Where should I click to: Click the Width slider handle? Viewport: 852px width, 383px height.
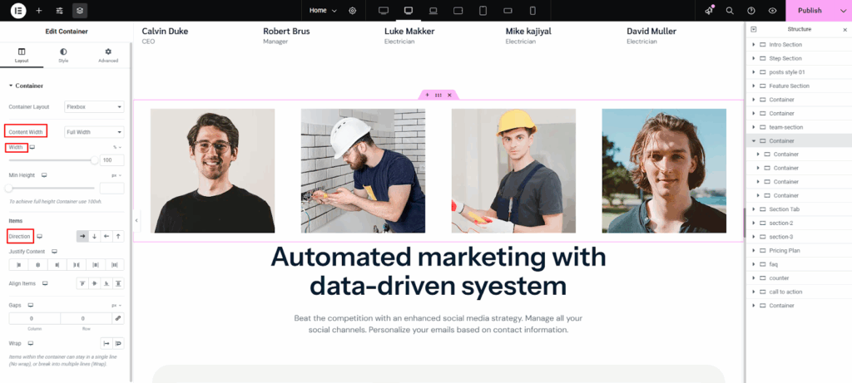pyautogui.click(x=94, y=160)
